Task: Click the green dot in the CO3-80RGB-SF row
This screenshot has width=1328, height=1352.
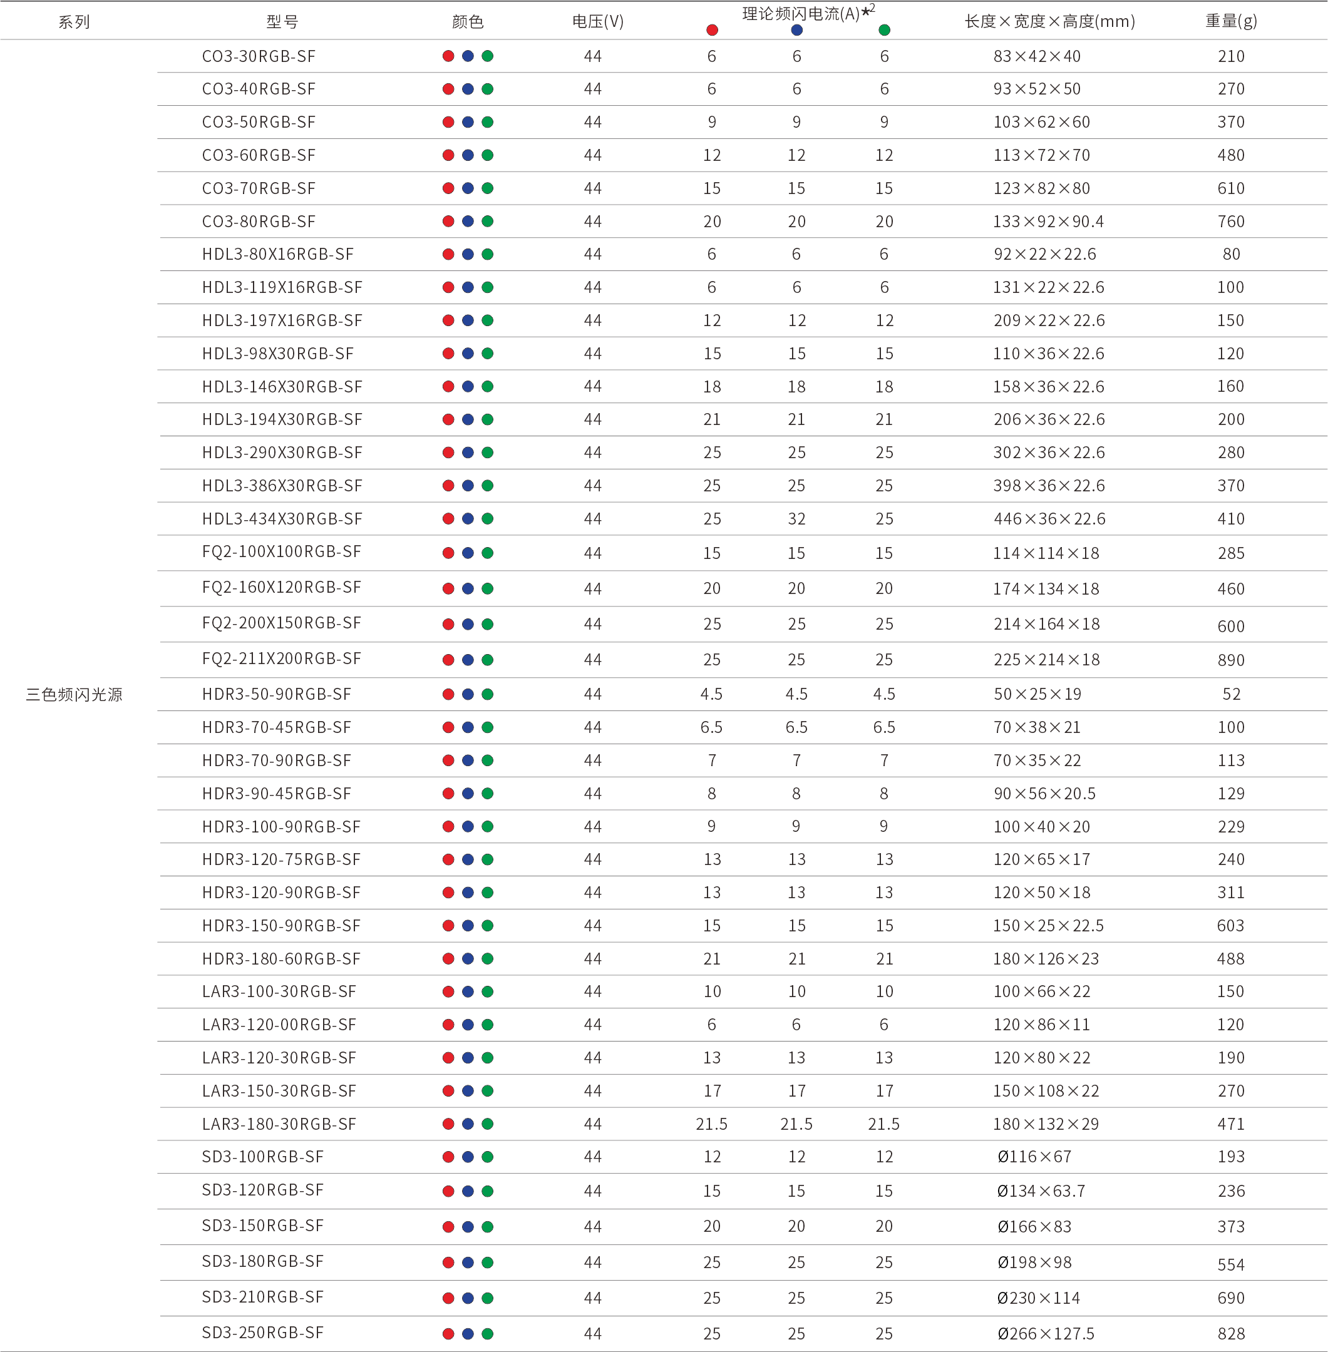Action: click(488, 222)
